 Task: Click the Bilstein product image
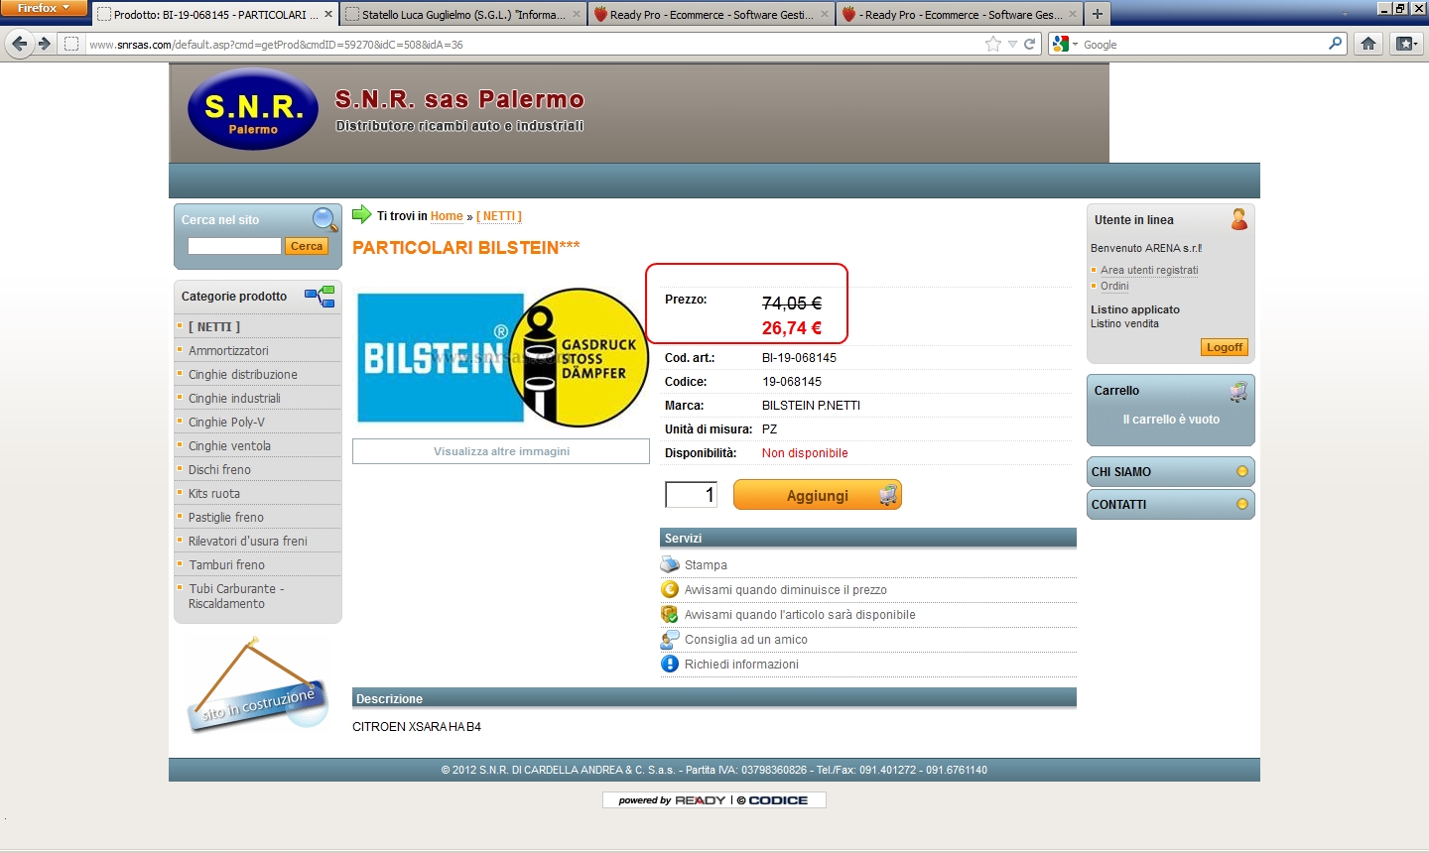tap(501, 358)
